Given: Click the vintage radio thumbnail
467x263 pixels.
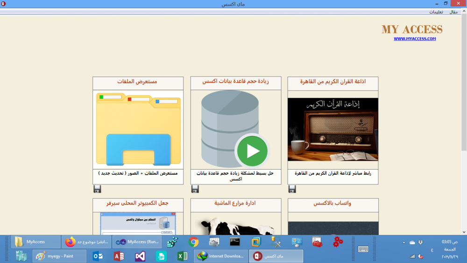Looking at the screenshot, I should click(333, 129).
